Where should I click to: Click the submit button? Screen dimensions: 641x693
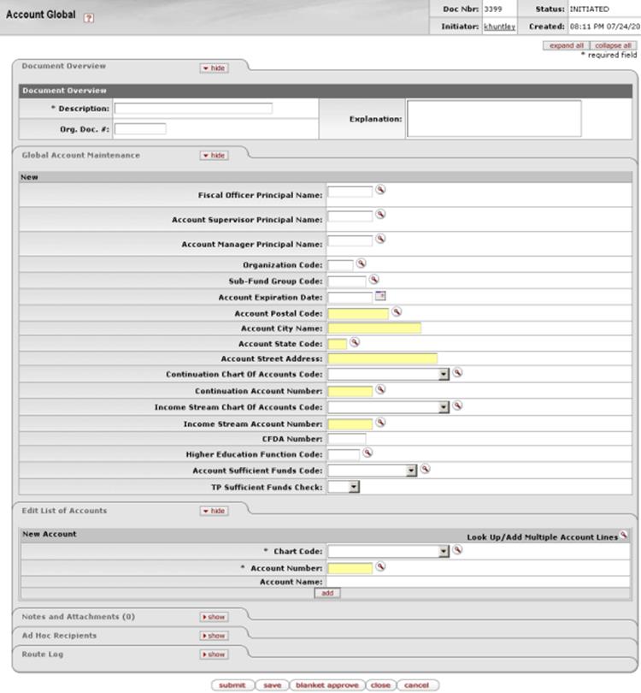[232, 685]
